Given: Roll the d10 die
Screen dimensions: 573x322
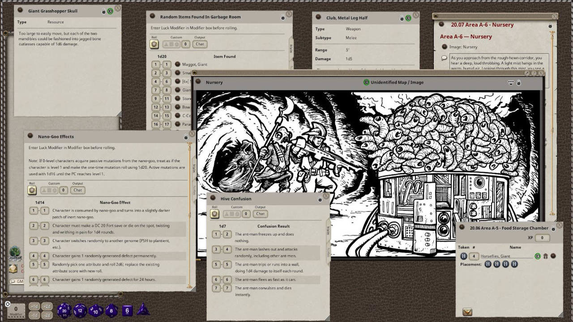Looking at the screenshot, I should (95, 310).
